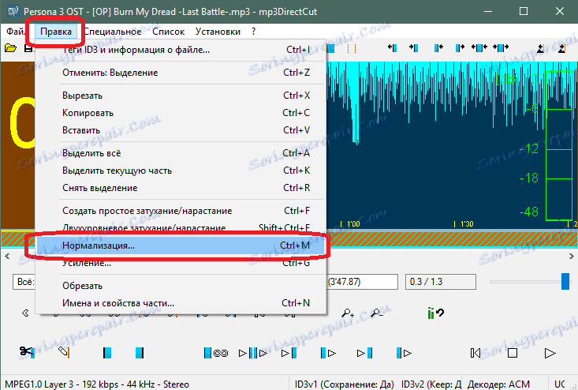Zoom out with the magnifier minus icon
The image size is (578, 390).
[x=377, y=313]
